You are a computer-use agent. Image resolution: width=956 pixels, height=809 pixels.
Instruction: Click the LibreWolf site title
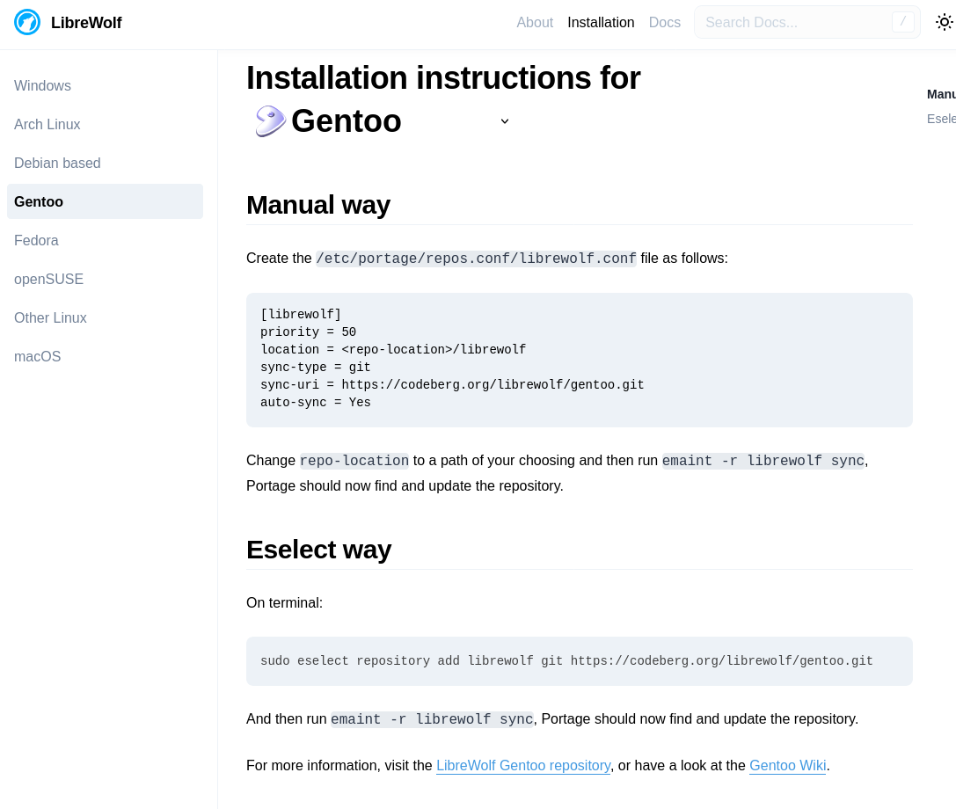point(86,23)
